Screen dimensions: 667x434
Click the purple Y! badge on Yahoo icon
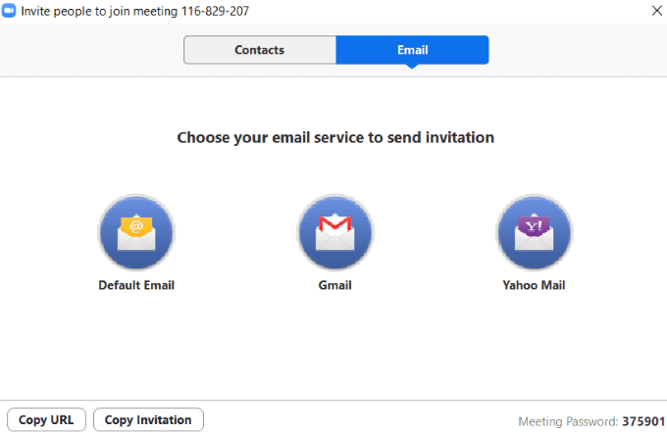point(535,228)
